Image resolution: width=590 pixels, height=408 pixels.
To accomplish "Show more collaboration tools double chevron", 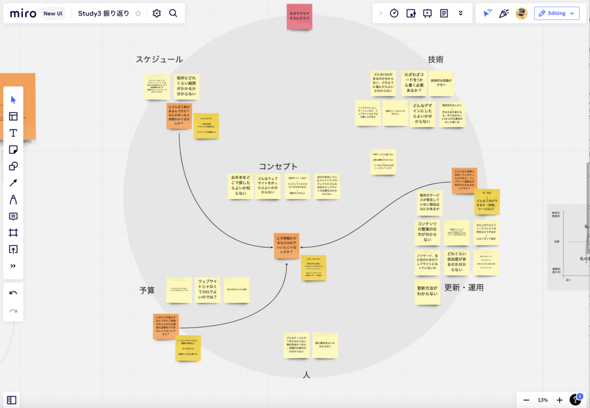I will [x=460, y=13].
